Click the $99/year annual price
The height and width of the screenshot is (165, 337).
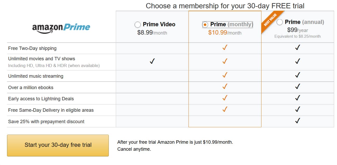tap(298, 30)
